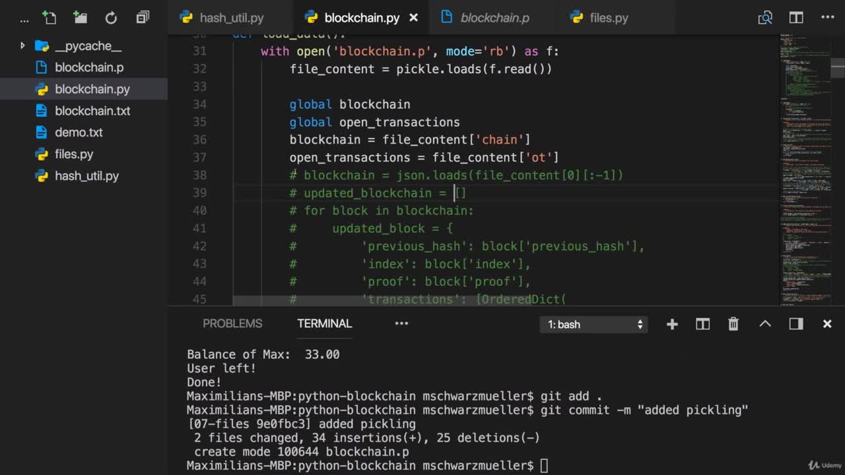Click line number 42 in gutter
This screenshot has height=475, width=845.
[x=199, y=246]
